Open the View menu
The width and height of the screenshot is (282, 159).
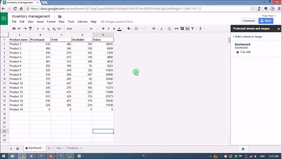pos(30,22)
